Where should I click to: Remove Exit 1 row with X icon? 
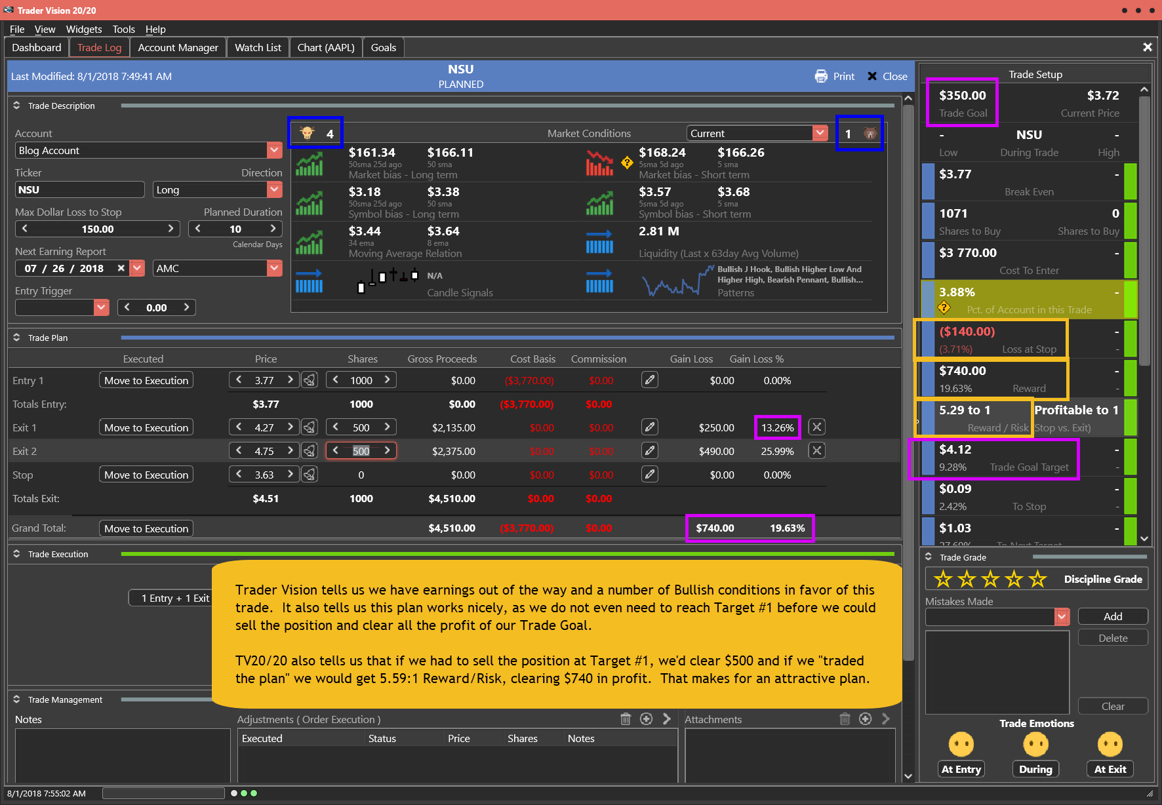click(x=816, y=427)
